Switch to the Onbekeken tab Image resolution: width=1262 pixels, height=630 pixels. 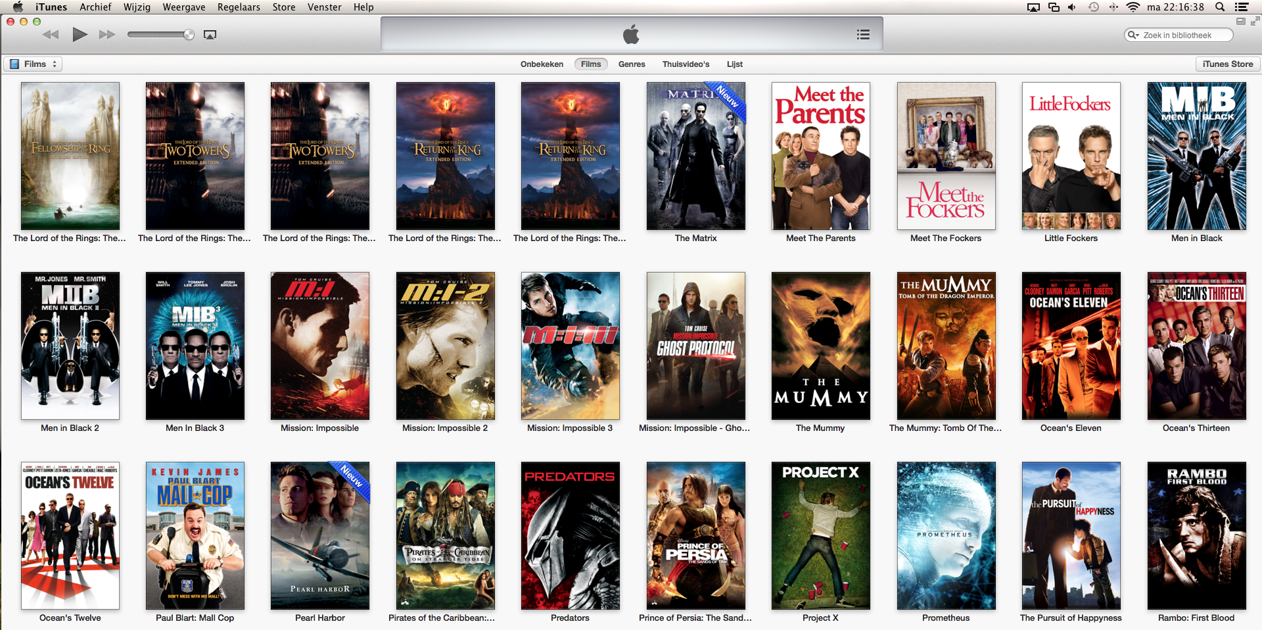coord(542,64)
